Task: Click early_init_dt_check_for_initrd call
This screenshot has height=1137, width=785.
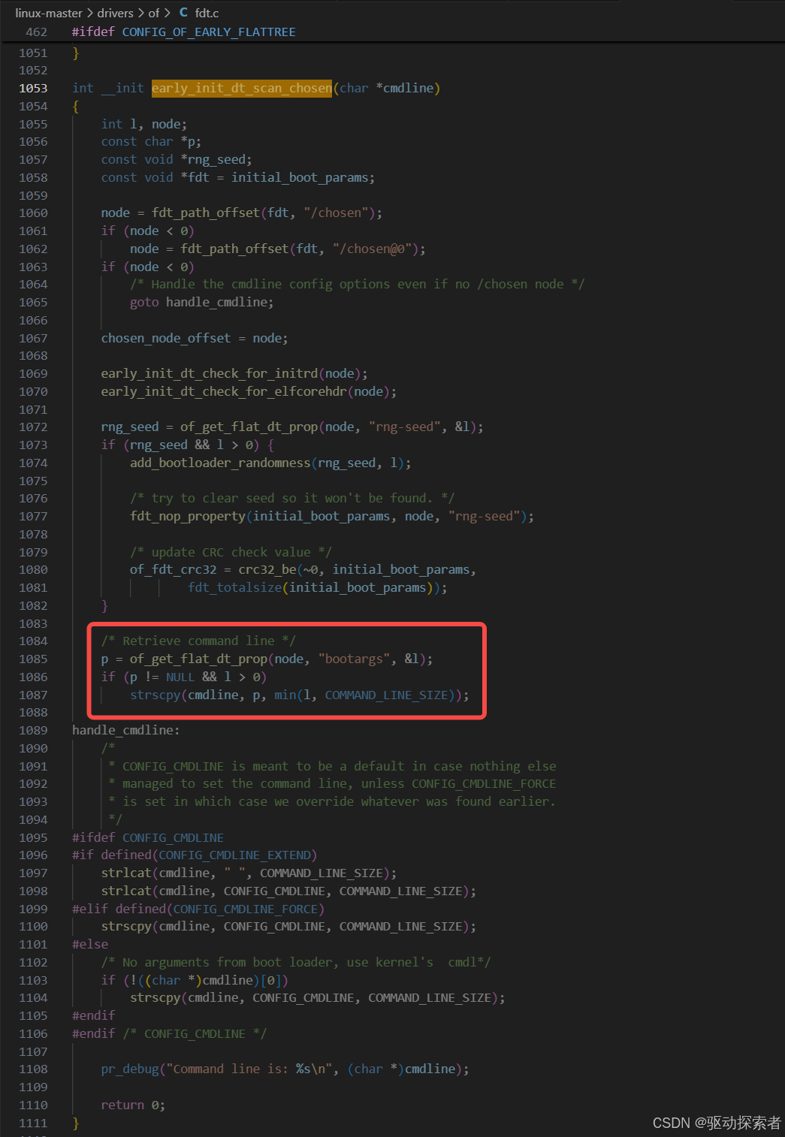Action: coord(234,374)
